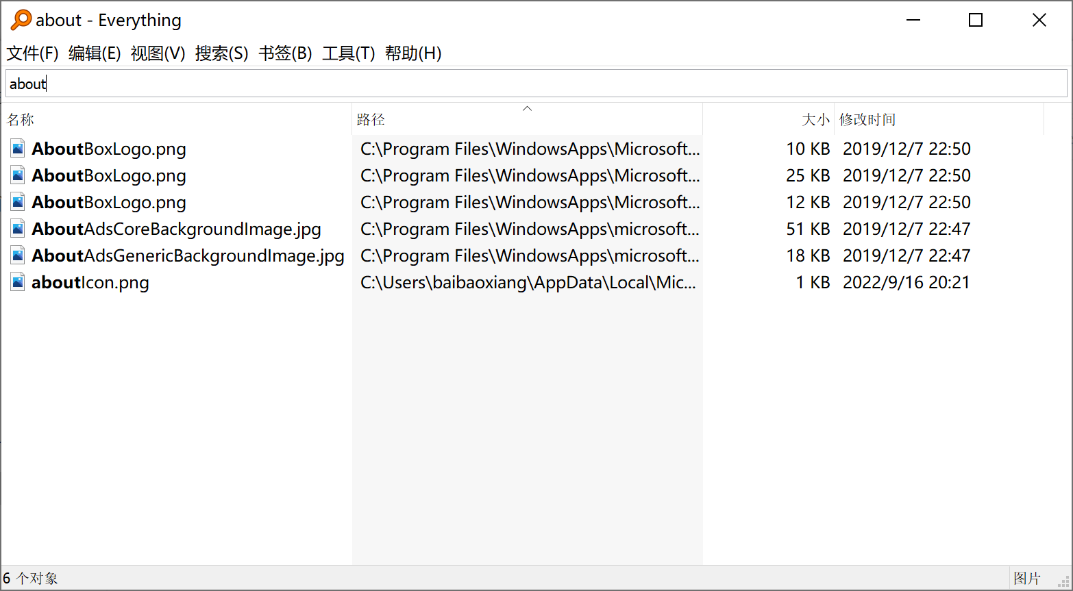
Task: Click image icon of the 10 KB AboutBoxLogo.png
Action: click(x=18, y=149)
